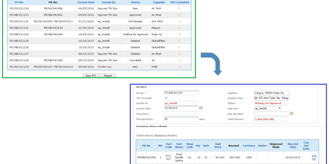
Task: Tick VAT Included for PO/NB/021229
Action: [179, 41]
